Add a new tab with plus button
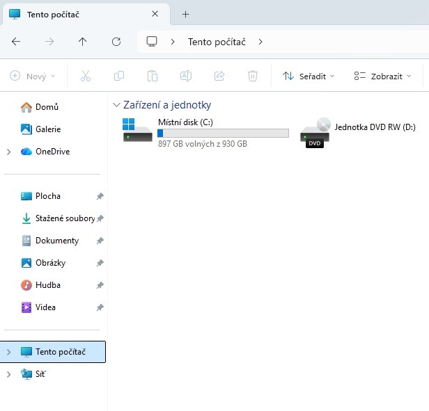 [x=185, y=14]
